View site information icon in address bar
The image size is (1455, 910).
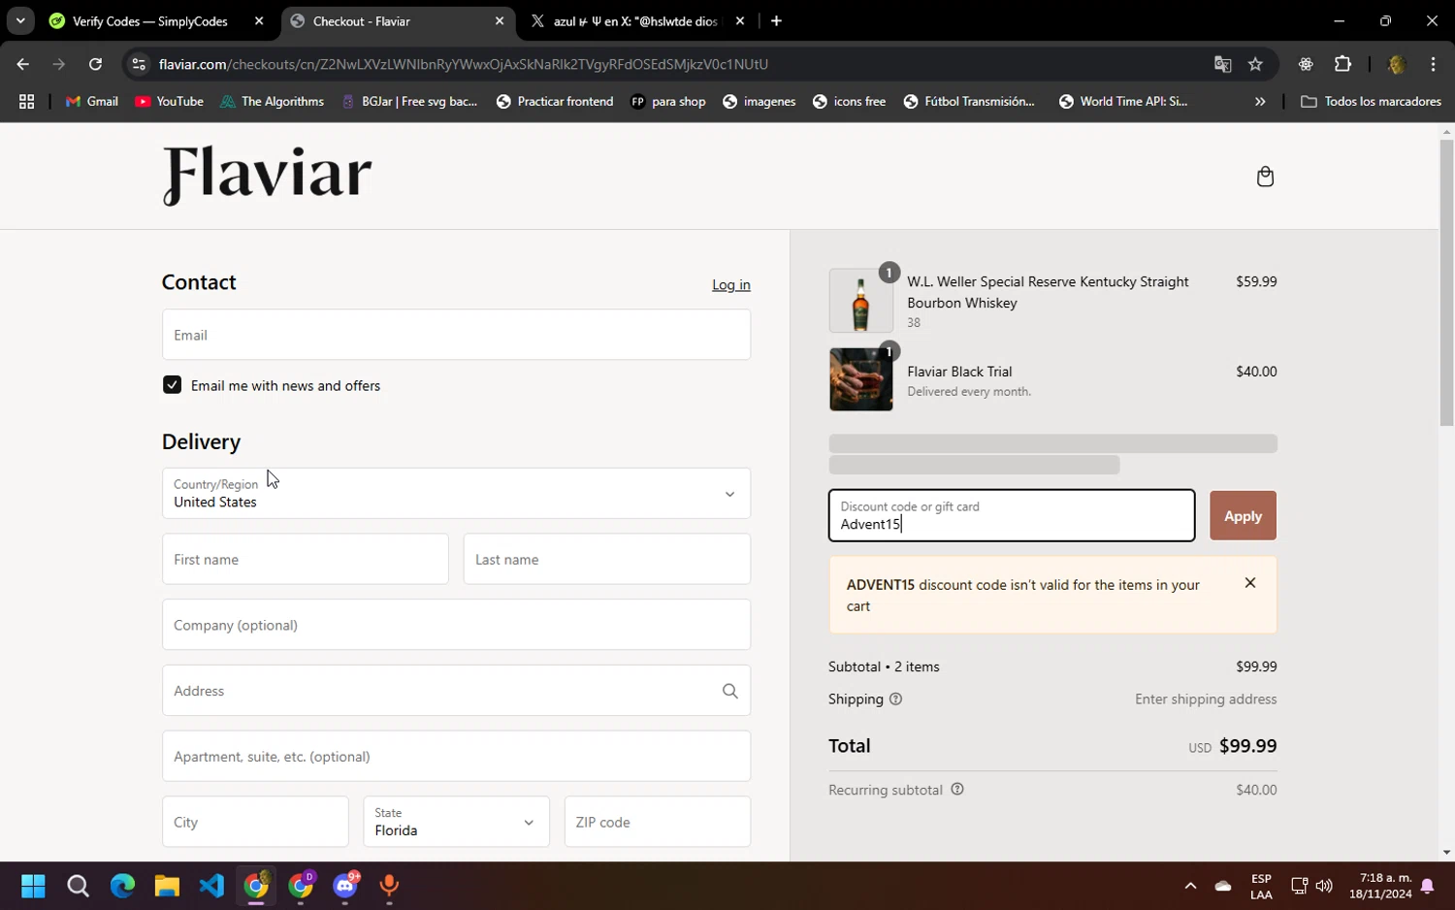click(x=139, y=64)
